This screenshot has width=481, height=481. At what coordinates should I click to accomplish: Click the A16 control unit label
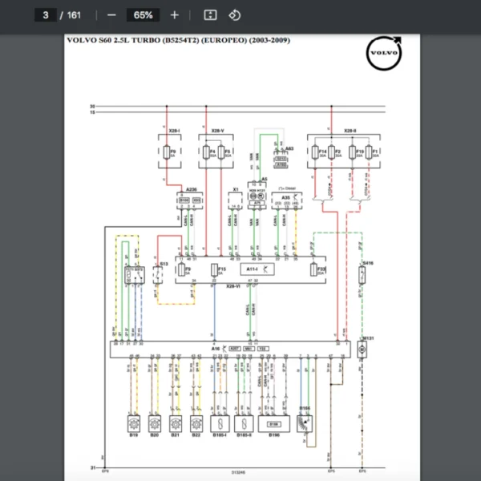coord(216,349)
